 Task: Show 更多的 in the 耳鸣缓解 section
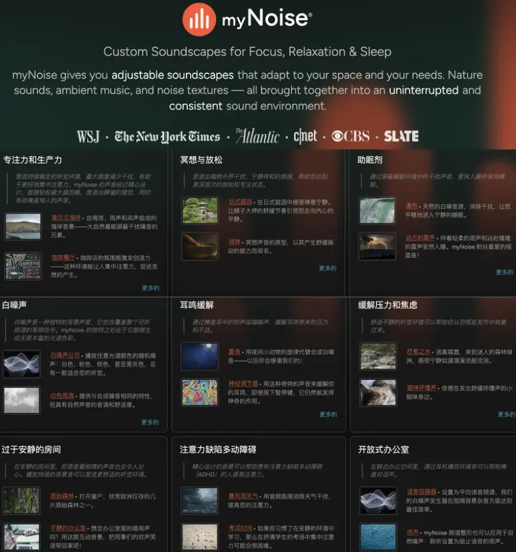(328, 415)
